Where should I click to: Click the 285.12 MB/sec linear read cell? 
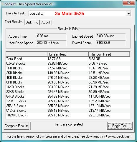58,101
